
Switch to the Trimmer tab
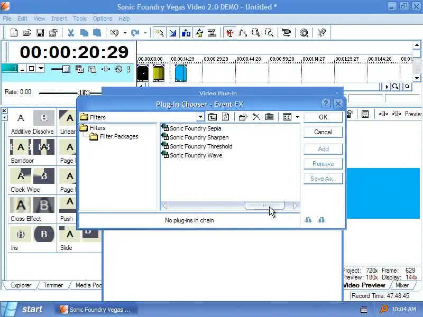(x=53, y=285)
